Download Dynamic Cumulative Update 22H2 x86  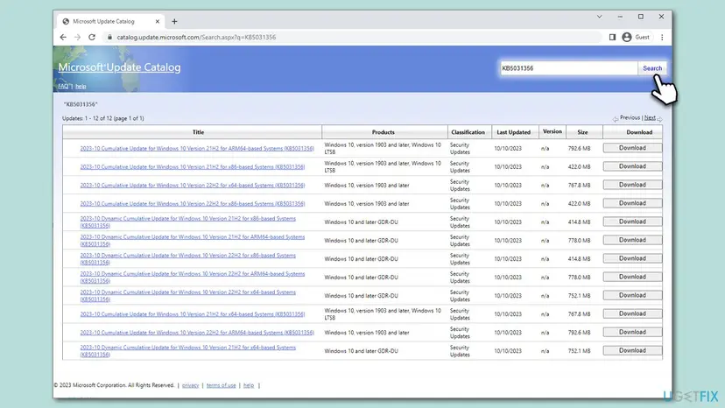click(632, 258)
